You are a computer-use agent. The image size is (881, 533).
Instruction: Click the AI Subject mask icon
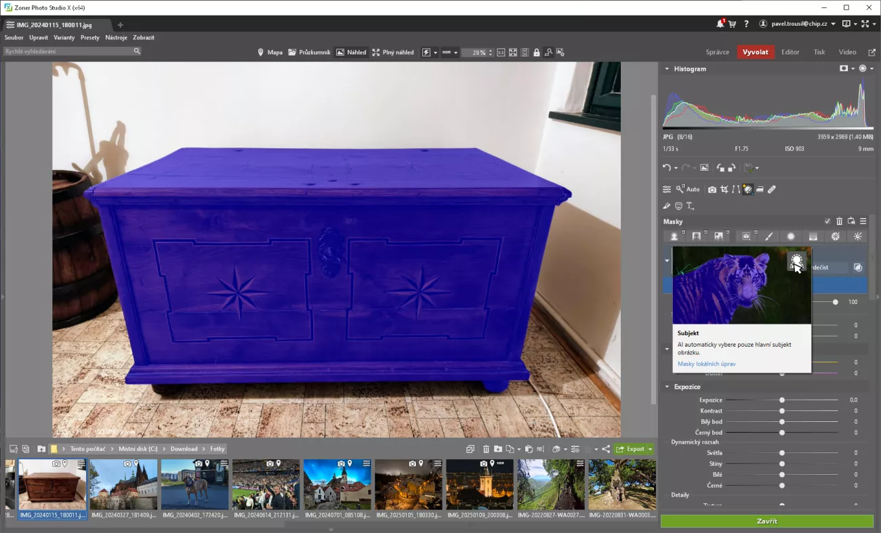tap(675, 236)
